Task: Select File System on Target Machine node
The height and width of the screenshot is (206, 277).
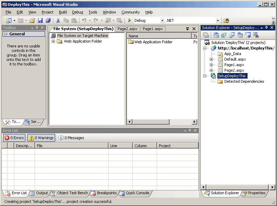Action: click(83, 36)
